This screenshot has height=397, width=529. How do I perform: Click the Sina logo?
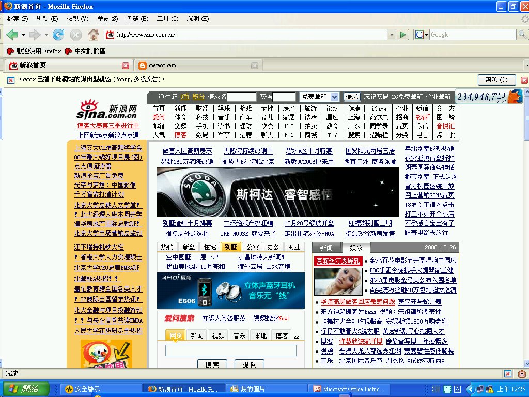coord(107,110)
